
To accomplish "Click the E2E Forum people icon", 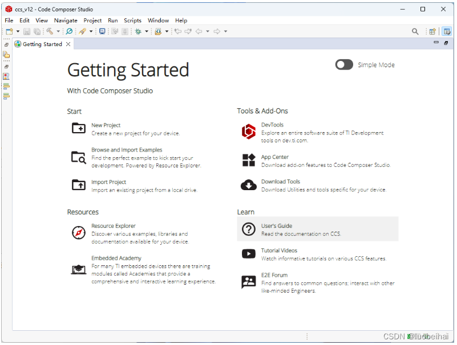I will (249, 282).
